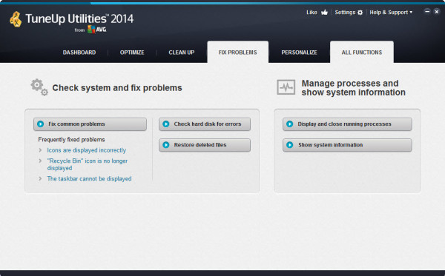Minimize the TuneUp Utilities window
445x276 pixels.
tap(427, 11)
